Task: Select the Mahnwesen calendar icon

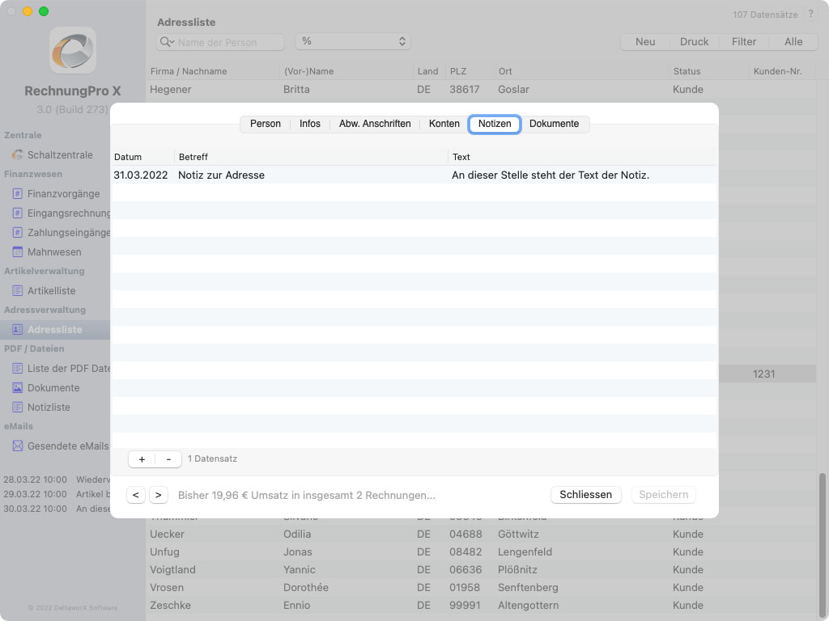Action: click(18, 251)
